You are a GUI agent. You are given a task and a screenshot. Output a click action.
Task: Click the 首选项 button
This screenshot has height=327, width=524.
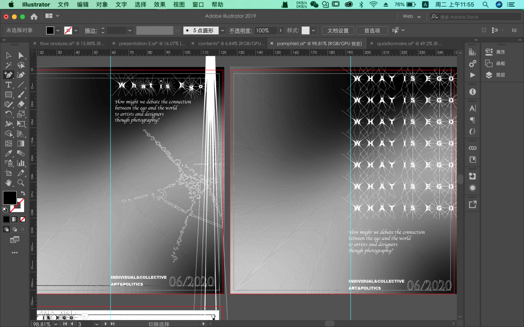click(372, 31)
